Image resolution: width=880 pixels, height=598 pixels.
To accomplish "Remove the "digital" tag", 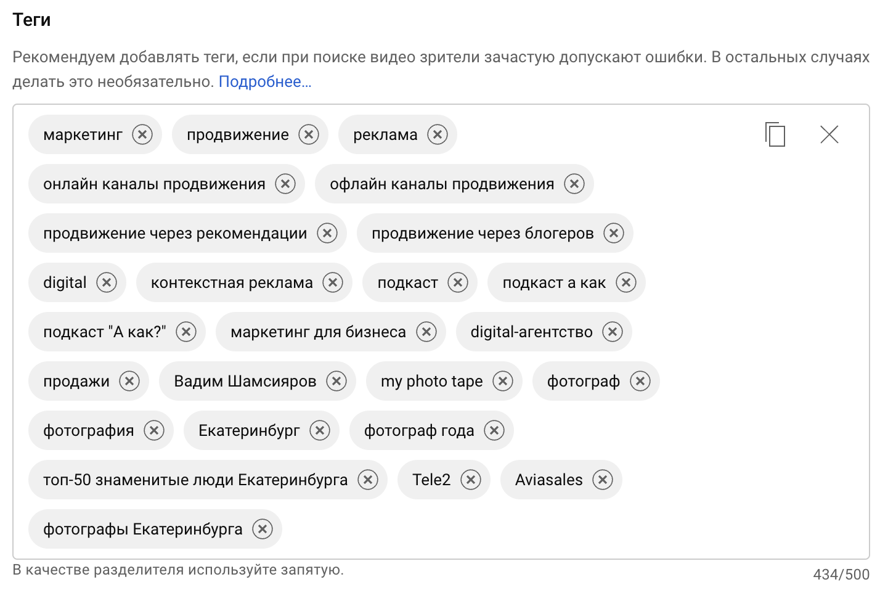I will 107,282.
